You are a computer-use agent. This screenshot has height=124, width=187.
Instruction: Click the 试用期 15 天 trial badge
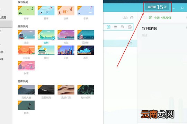(157, 7)
